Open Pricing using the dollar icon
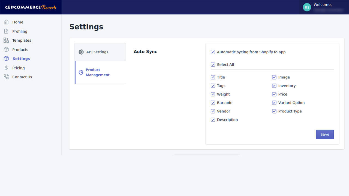 (x=6, y=68)
